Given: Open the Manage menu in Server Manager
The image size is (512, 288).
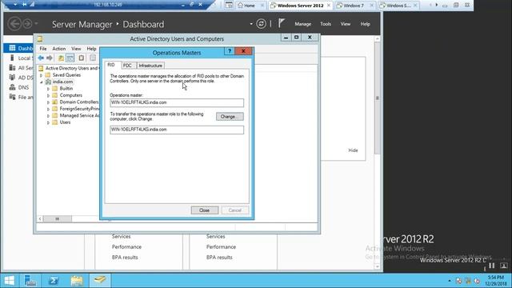Looking at the screenshot, I should coord(302,24).
